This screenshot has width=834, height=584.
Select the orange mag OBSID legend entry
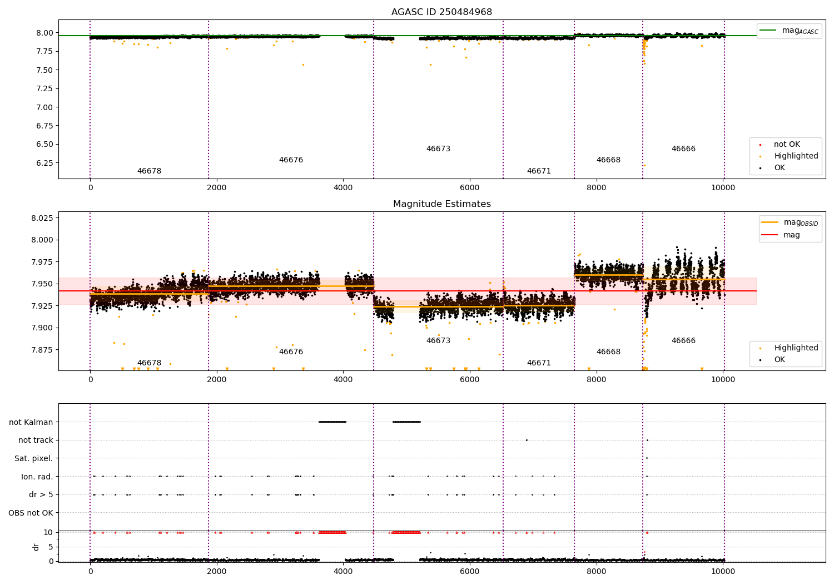(x=790, y=222)
